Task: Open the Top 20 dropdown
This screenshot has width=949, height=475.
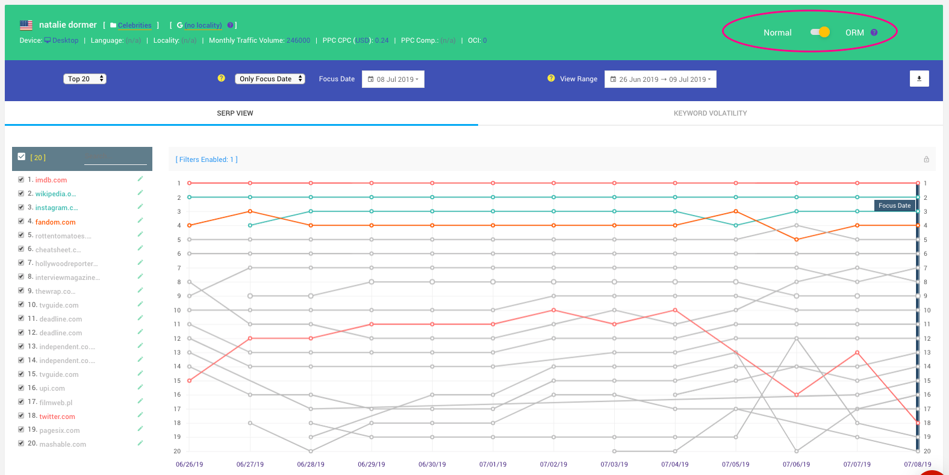Action: pos(85,79)
